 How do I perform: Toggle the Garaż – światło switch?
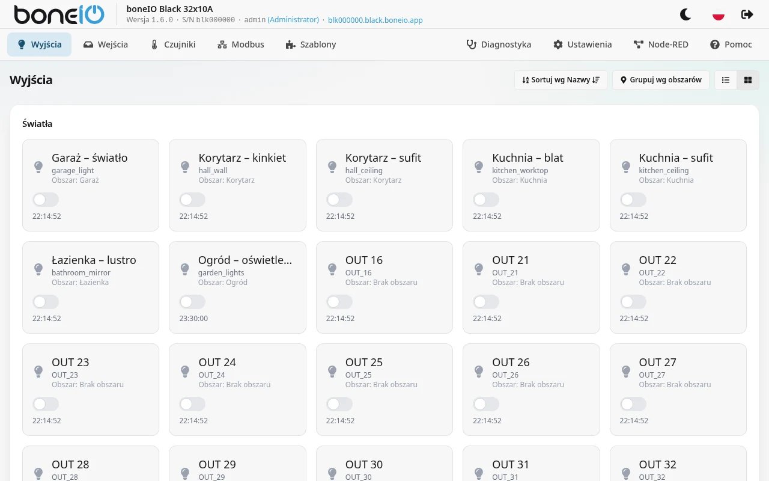(x=46, y=200)
